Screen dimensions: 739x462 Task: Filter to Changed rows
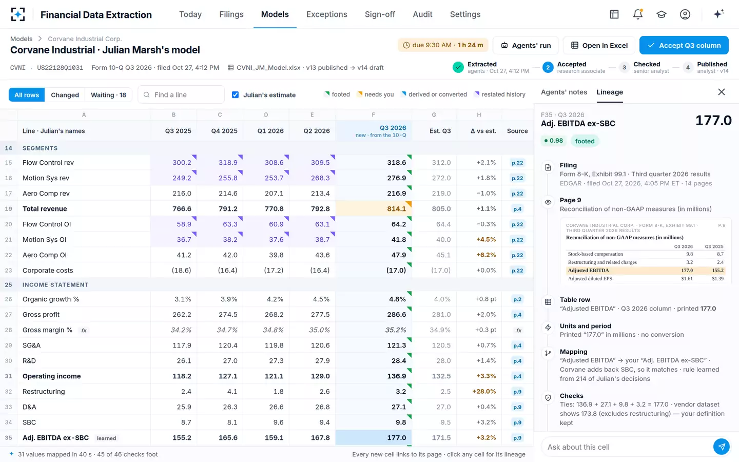(65, 95)
